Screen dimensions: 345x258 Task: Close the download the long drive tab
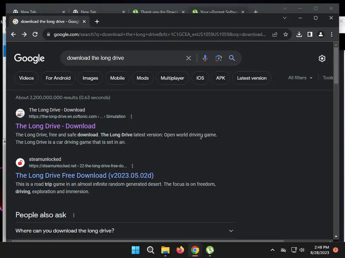(x=84, y=21)
